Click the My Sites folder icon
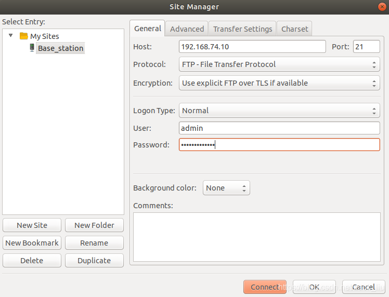The height and width of the screenshot is (297, 389). [x=24, y=36]
